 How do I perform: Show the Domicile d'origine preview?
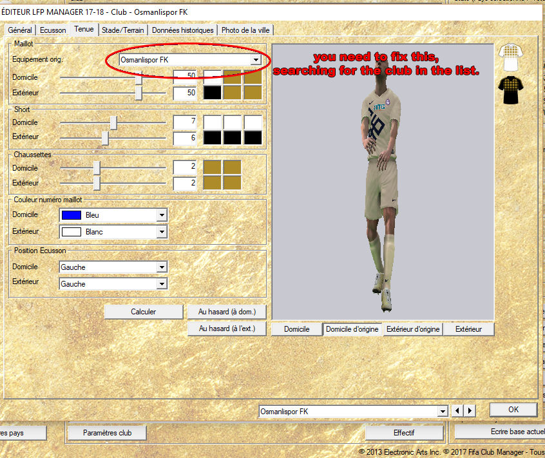tap(352, 329)
